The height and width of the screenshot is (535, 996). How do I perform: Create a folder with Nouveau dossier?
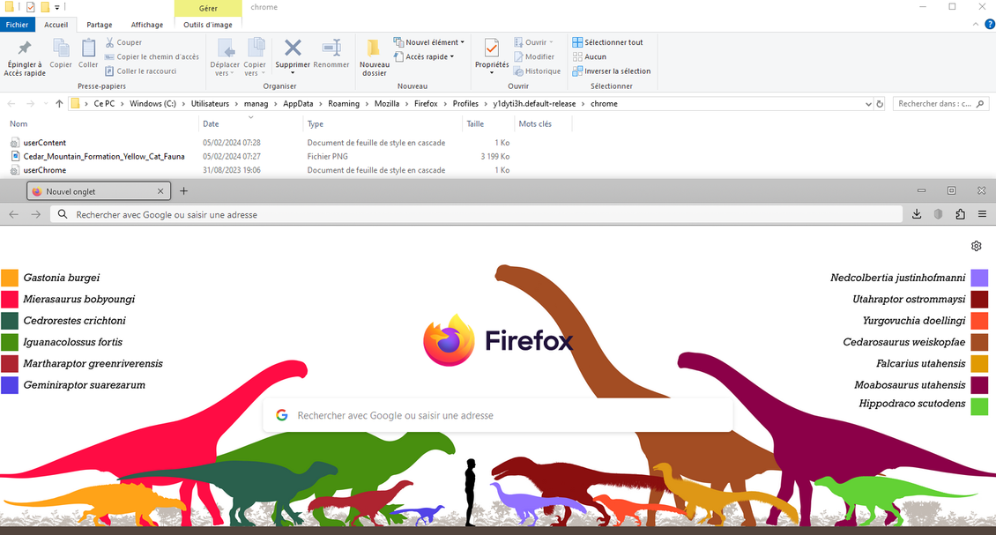click(374, 55)
